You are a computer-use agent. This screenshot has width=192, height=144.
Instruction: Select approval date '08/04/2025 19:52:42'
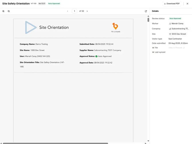click(x=103, y=63)
